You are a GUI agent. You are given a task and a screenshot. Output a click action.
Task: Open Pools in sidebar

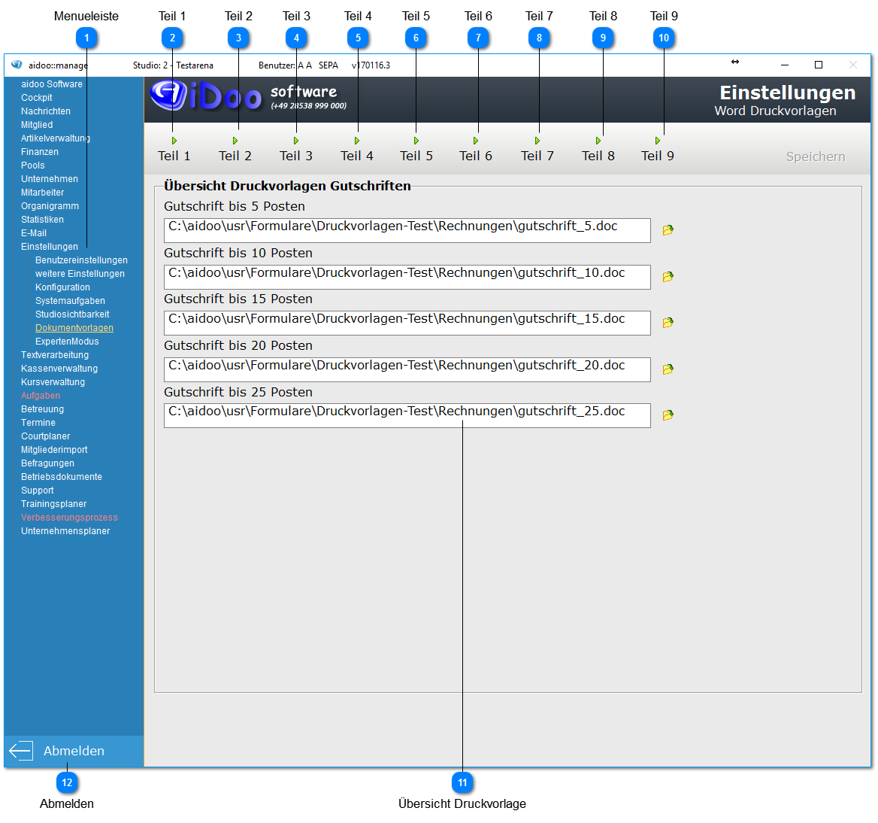point(33,166)
